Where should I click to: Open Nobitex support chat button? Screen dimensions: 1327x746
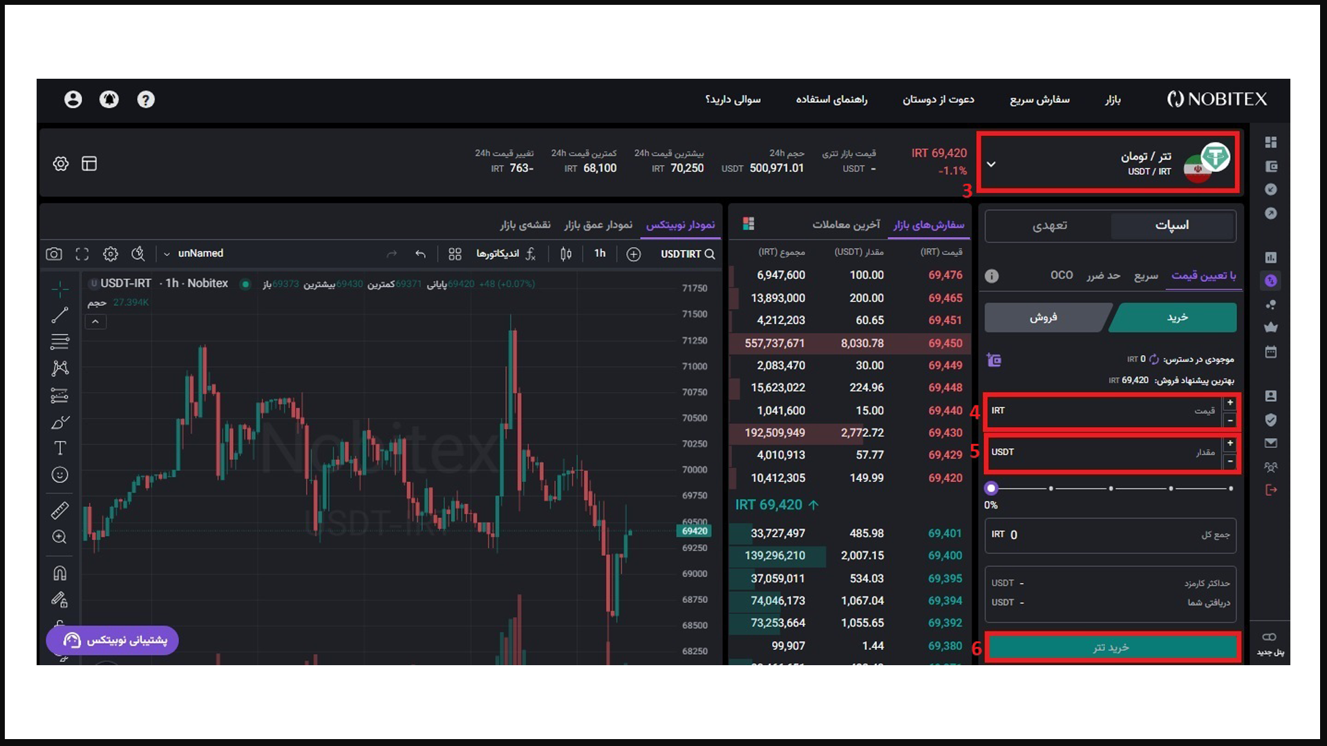[x=113, y=640]
